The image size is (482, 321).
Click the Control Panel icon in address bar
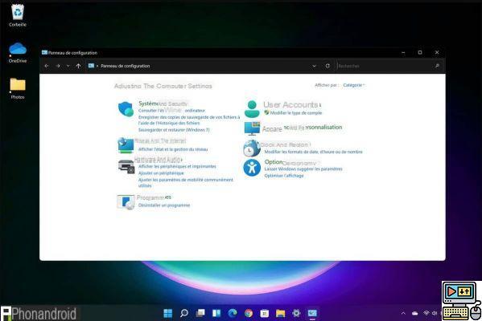(91, 66)
